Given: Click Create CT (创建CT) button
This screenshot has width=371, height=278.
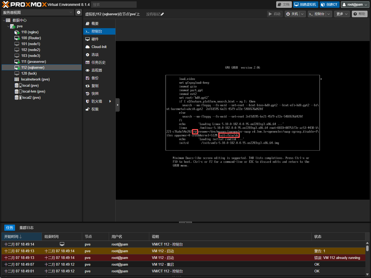Looking at the screenshot, I should tap(329, 5).
